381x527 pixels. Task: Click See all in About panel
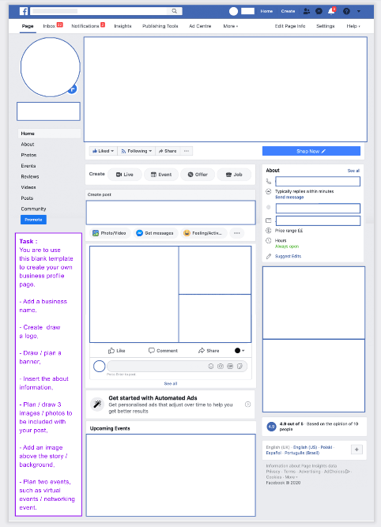coord(353,171)
